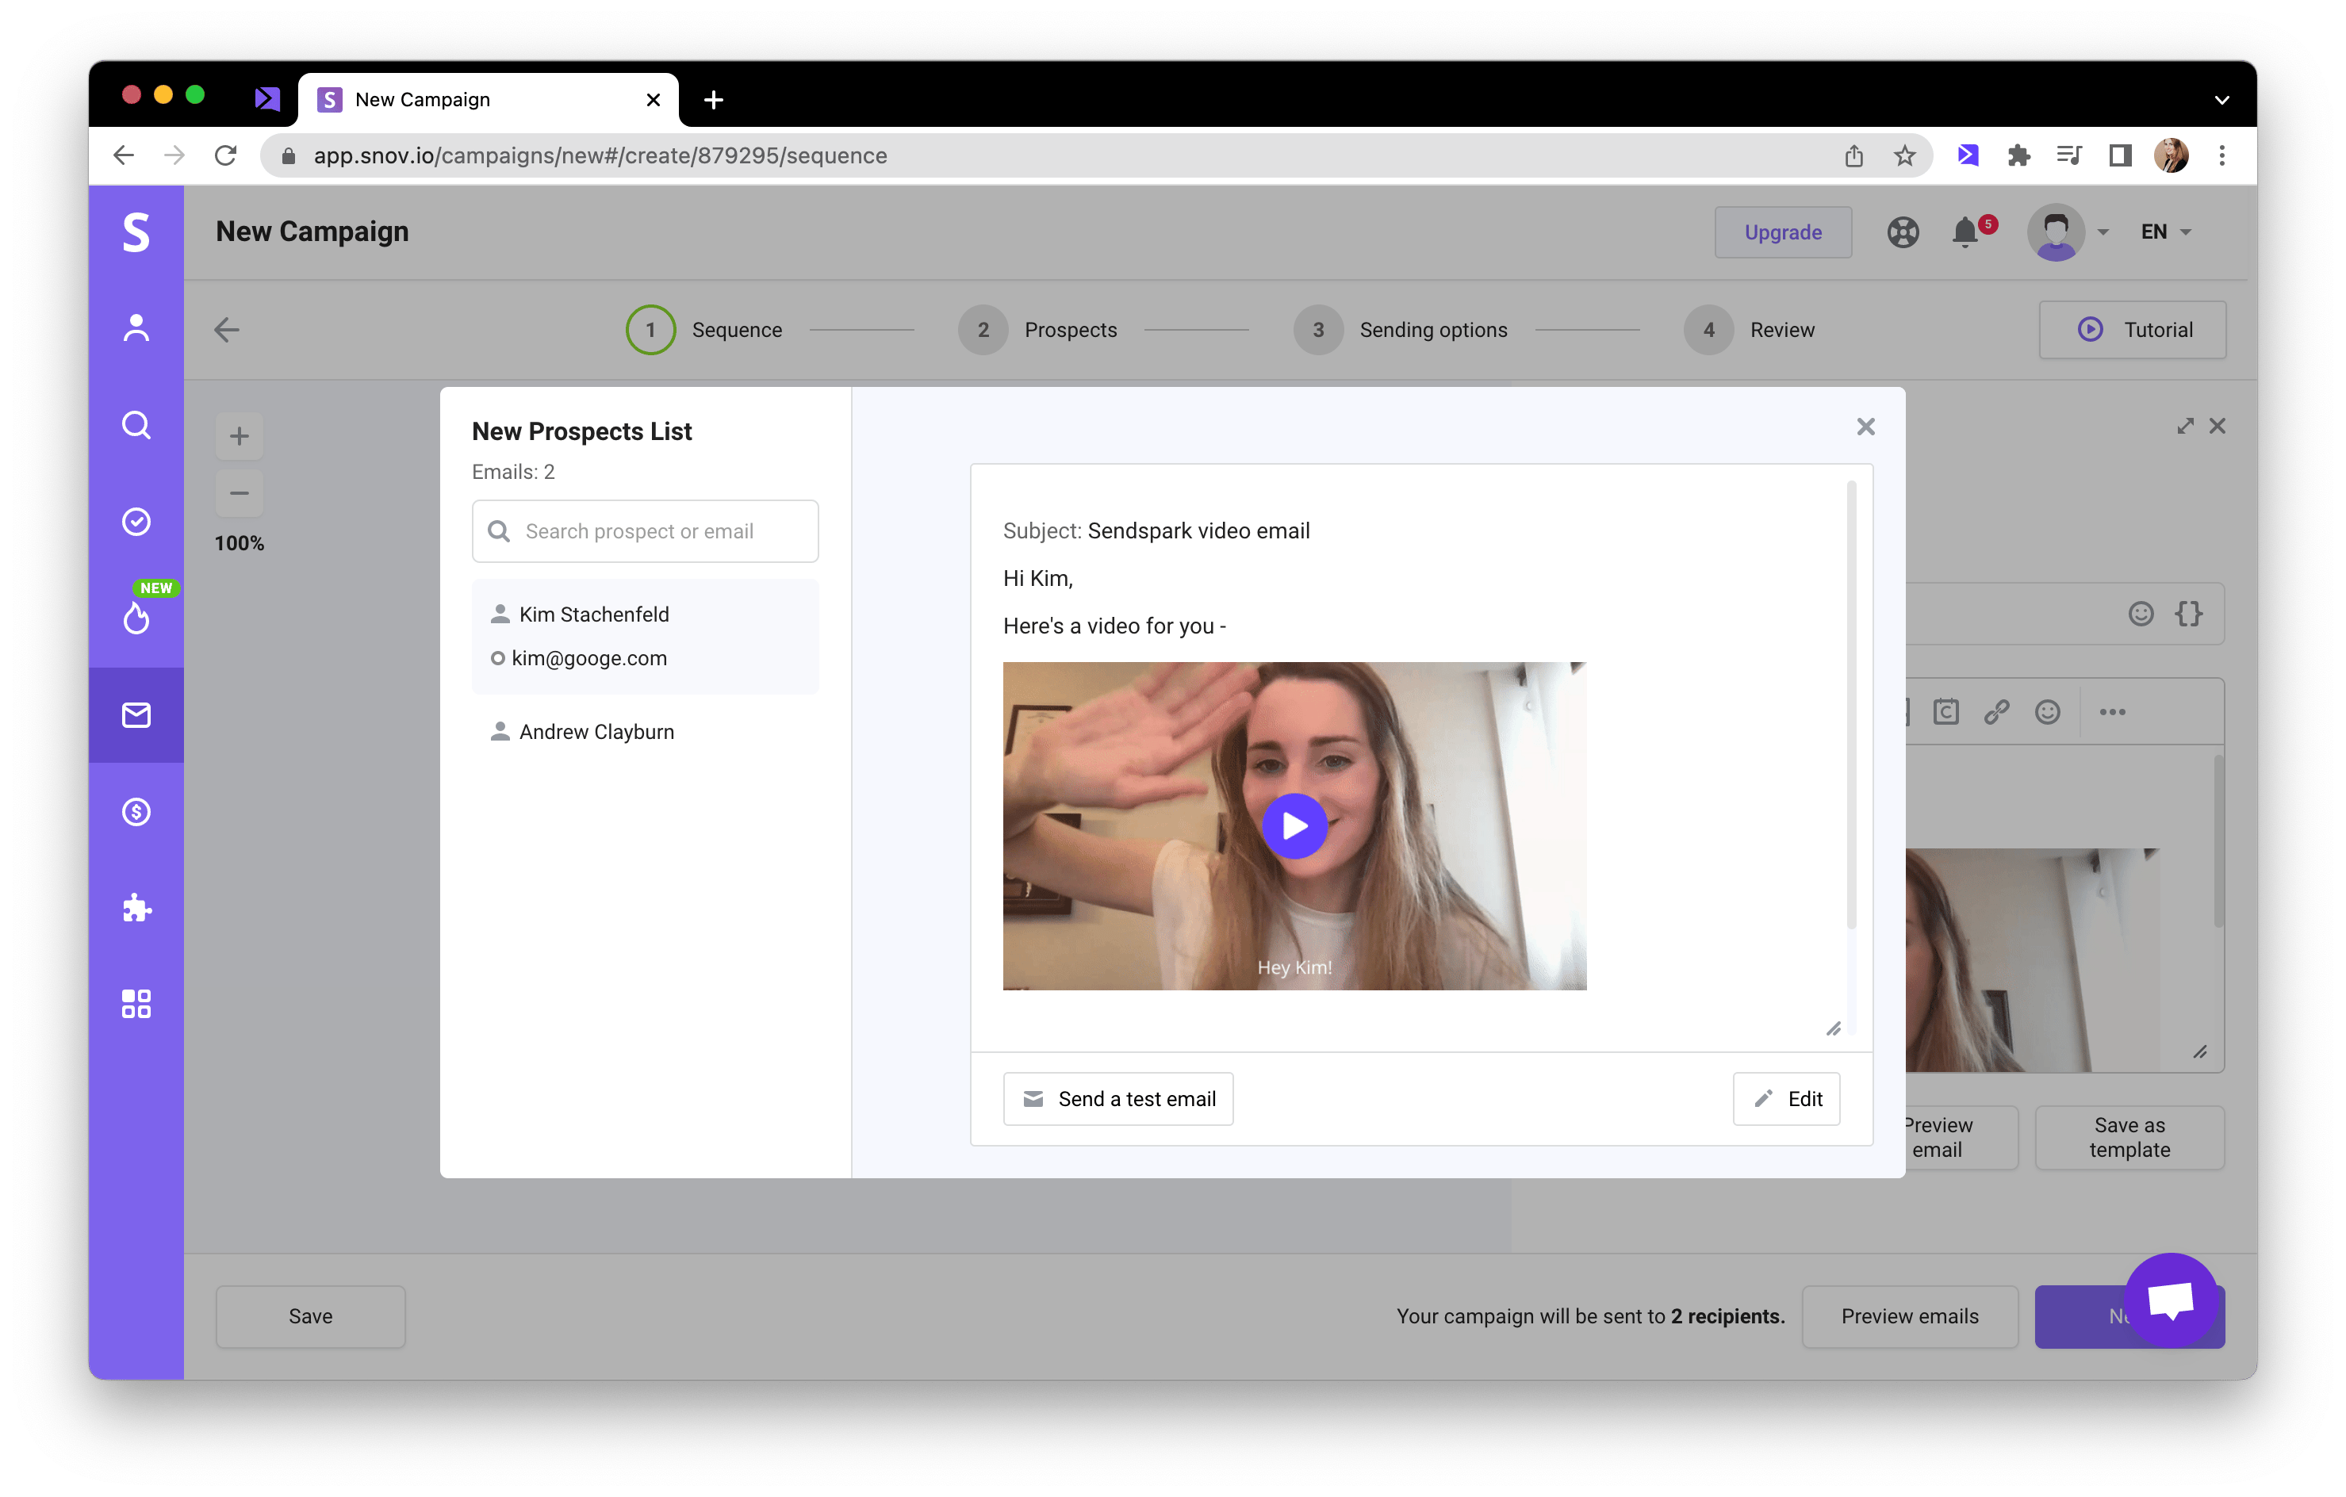2346x1497 pixels.
Task: Go back using the campaign back arrow
Action: click(x=226, y=329)
